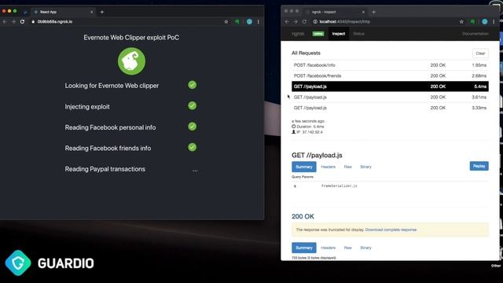
Task: Click the green Evernote elephant logo
Action: 131,61
